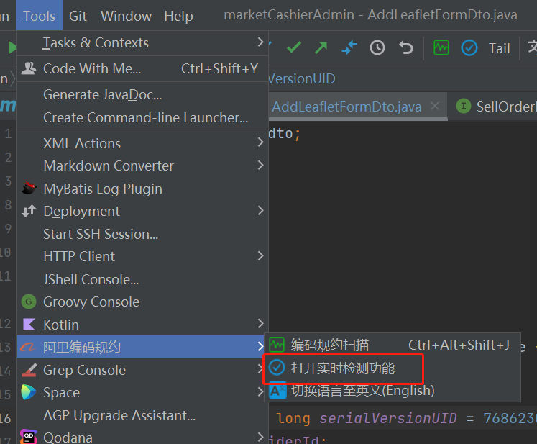Expand the Deployment submenu arrow
The image size is (537, 444).
point(261,211)
